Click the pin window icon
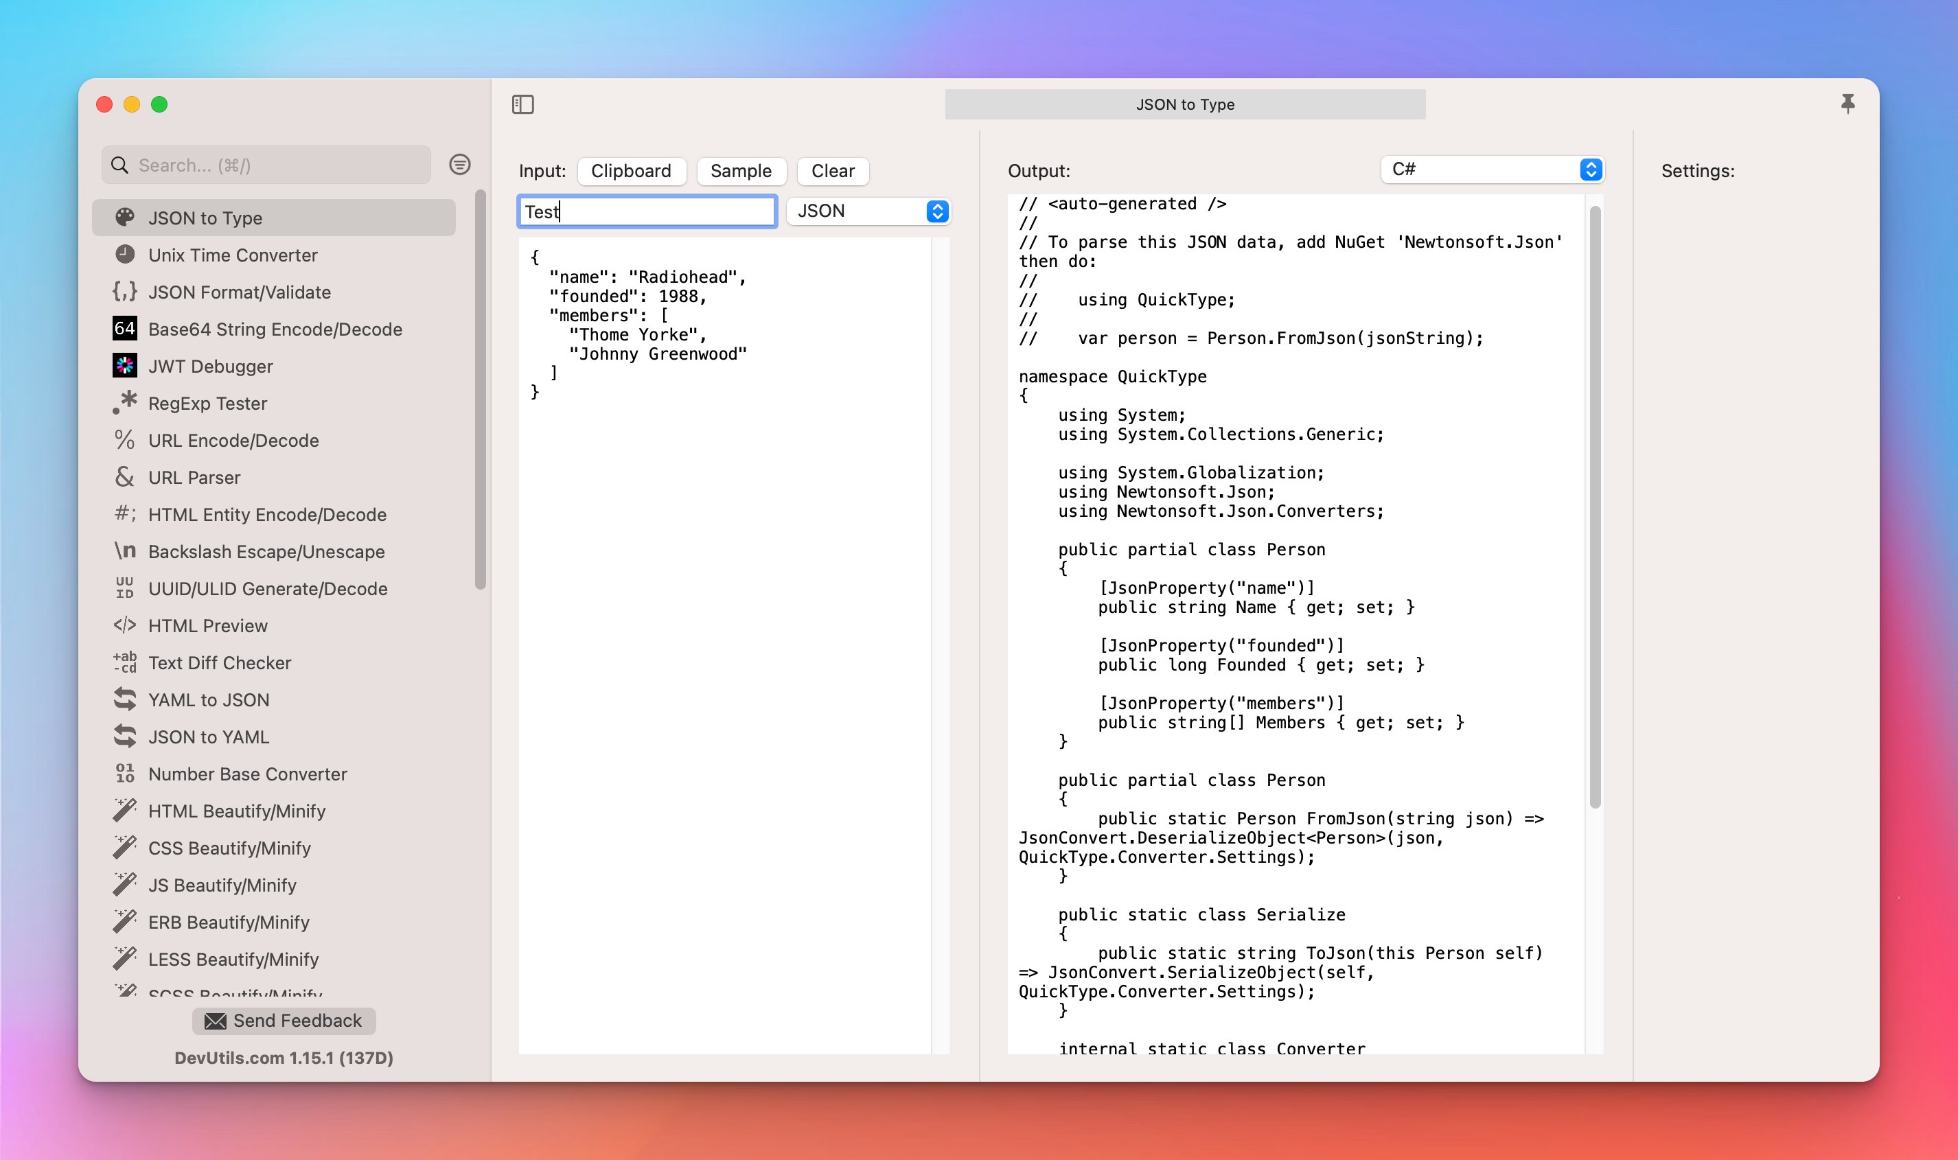1958x1160 pixels. coord(1847,104)
